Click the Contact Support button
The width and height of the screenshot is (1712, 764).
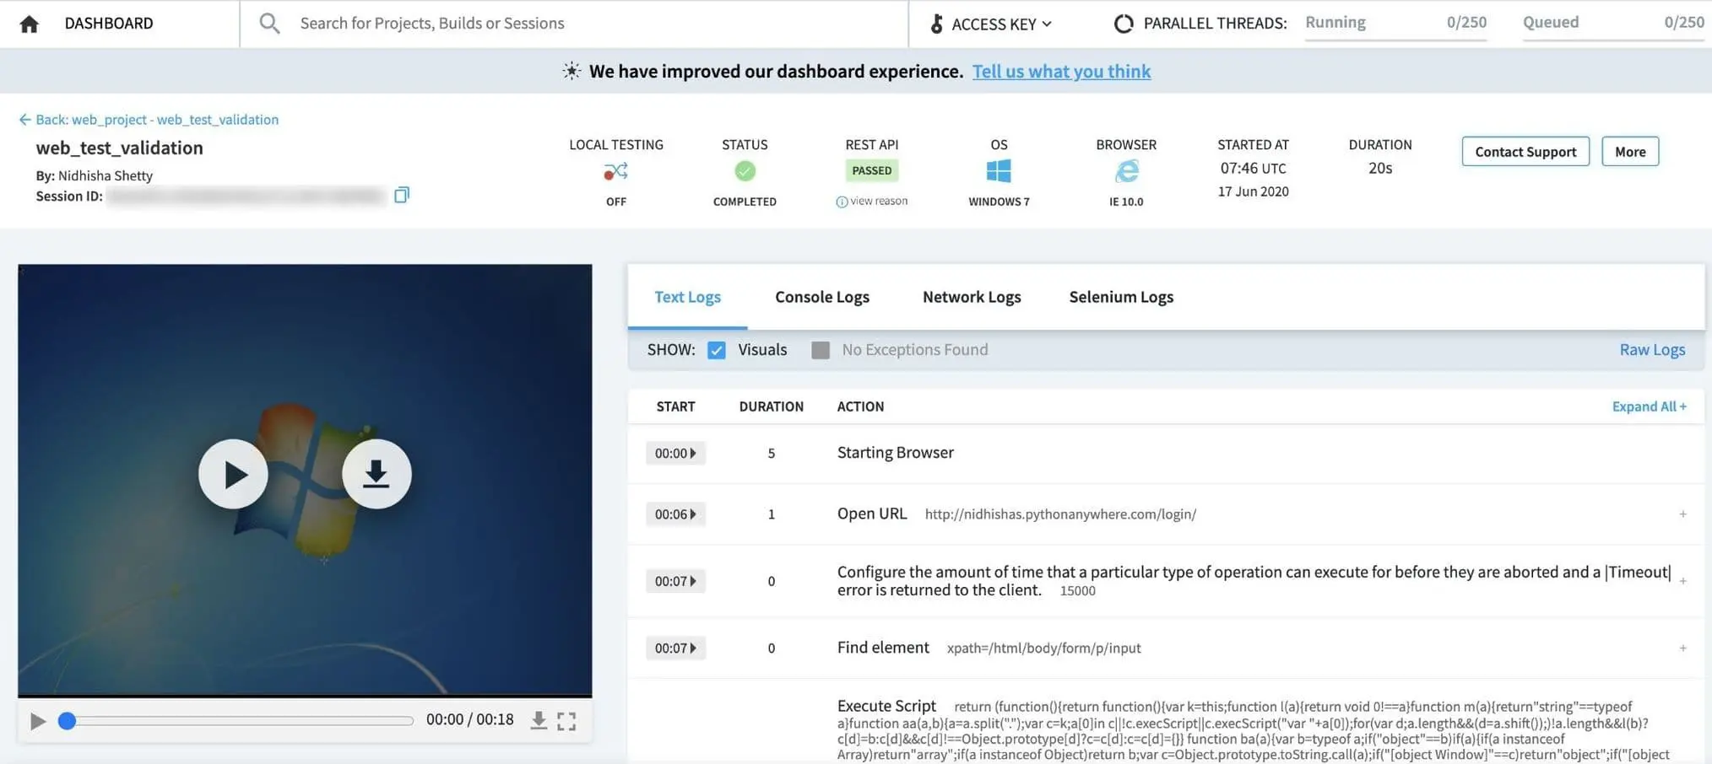(x=1525, y=152)
